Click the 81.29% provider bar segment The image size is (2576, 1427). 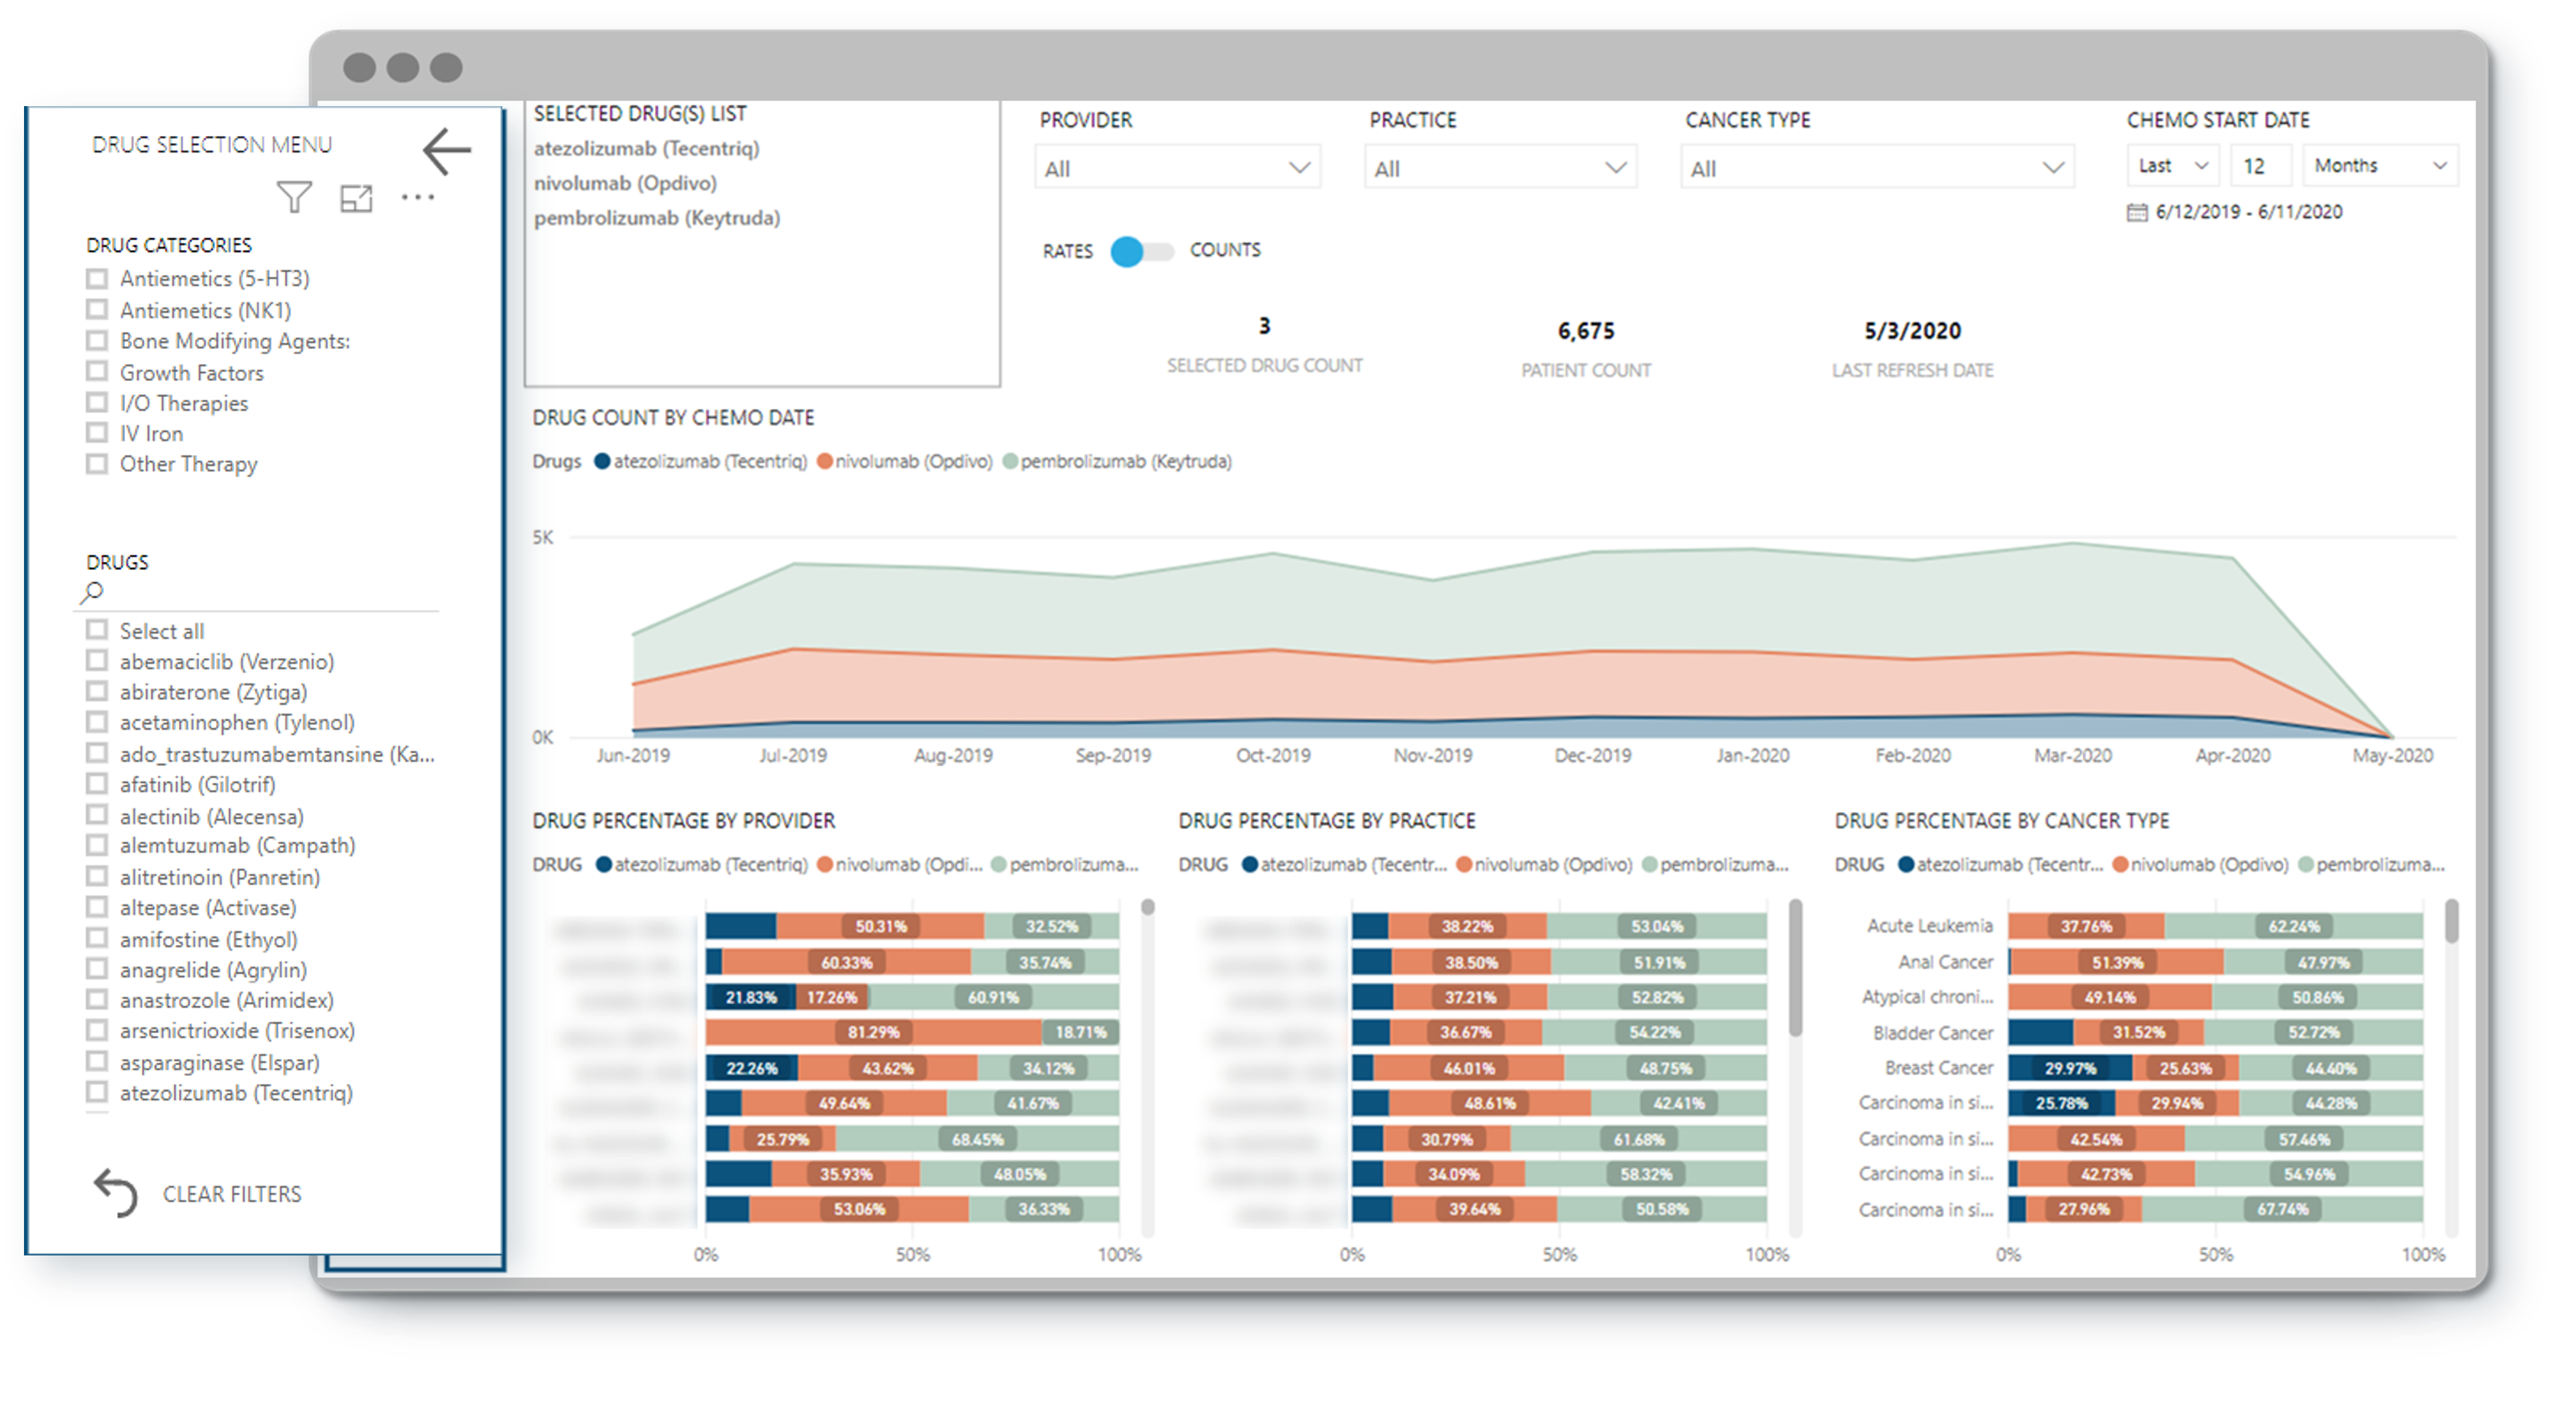pyautogui.click(x=873, y=1032)
